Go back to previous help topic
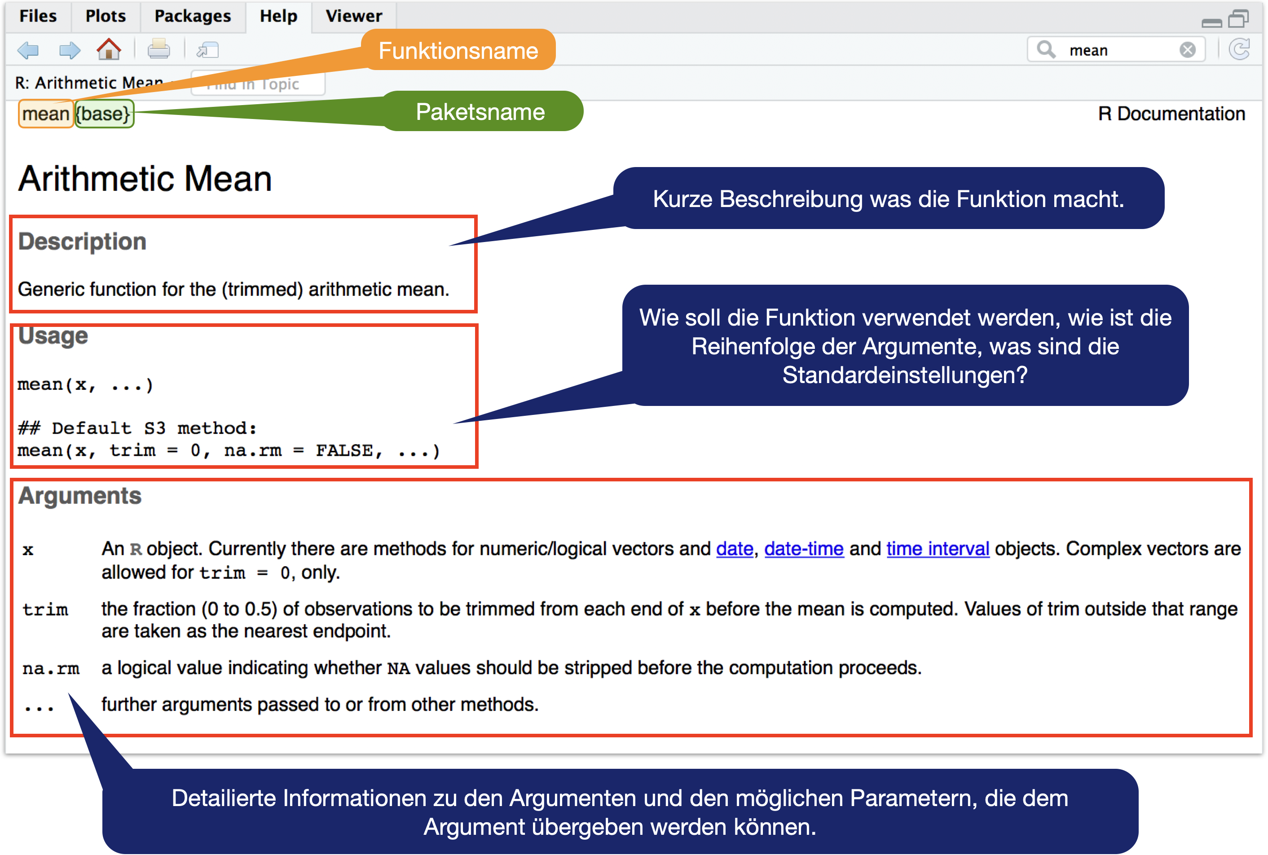The height and width of the screenshot is (855, 1268). pos(28,50)
